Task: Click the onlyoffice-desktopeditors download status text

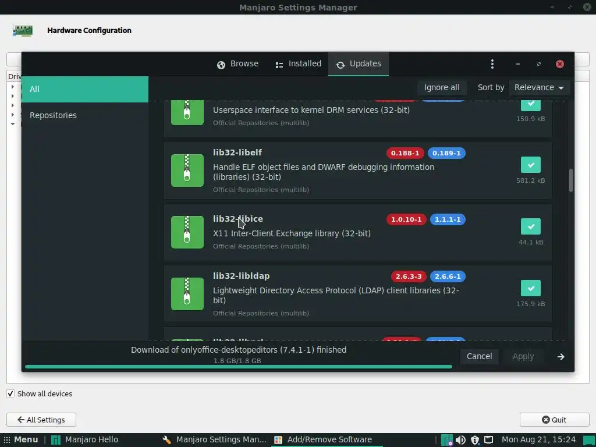Action: tap(239, 350)
